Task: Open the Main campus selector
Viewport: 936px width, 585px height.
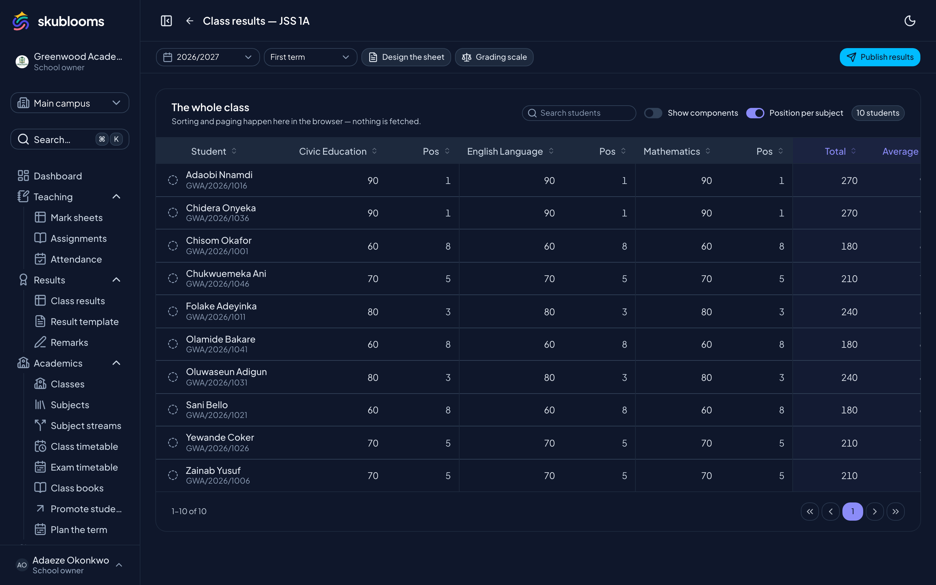Action: pos(70,103)
